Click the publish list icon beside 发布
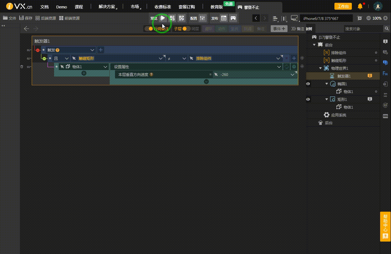Image resolution: width=391 pixels, height=254 pixels. tap(224, 18)
